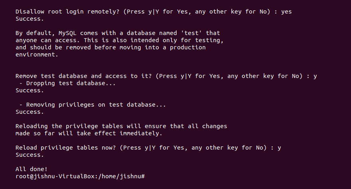Click the 'Disallow root login remotely?' question
Viewport: 351px width, 189px height.
pos(67,12)
